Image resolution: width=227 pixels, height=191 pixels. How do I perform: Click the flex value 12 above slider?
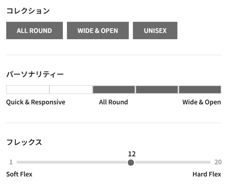tap(132, 154)
